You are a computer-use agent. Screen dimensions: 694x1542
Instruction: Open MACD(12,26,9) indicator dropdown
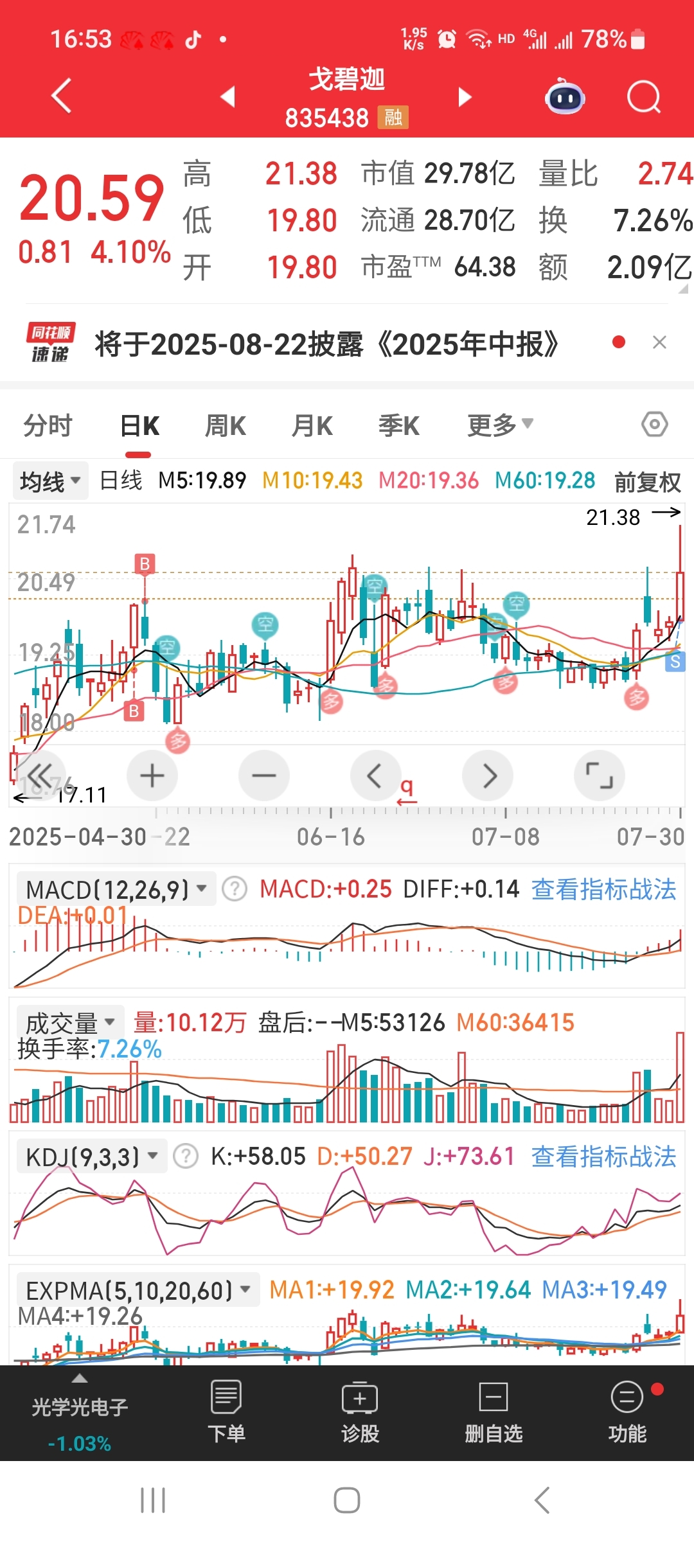(x=116, y=889)
